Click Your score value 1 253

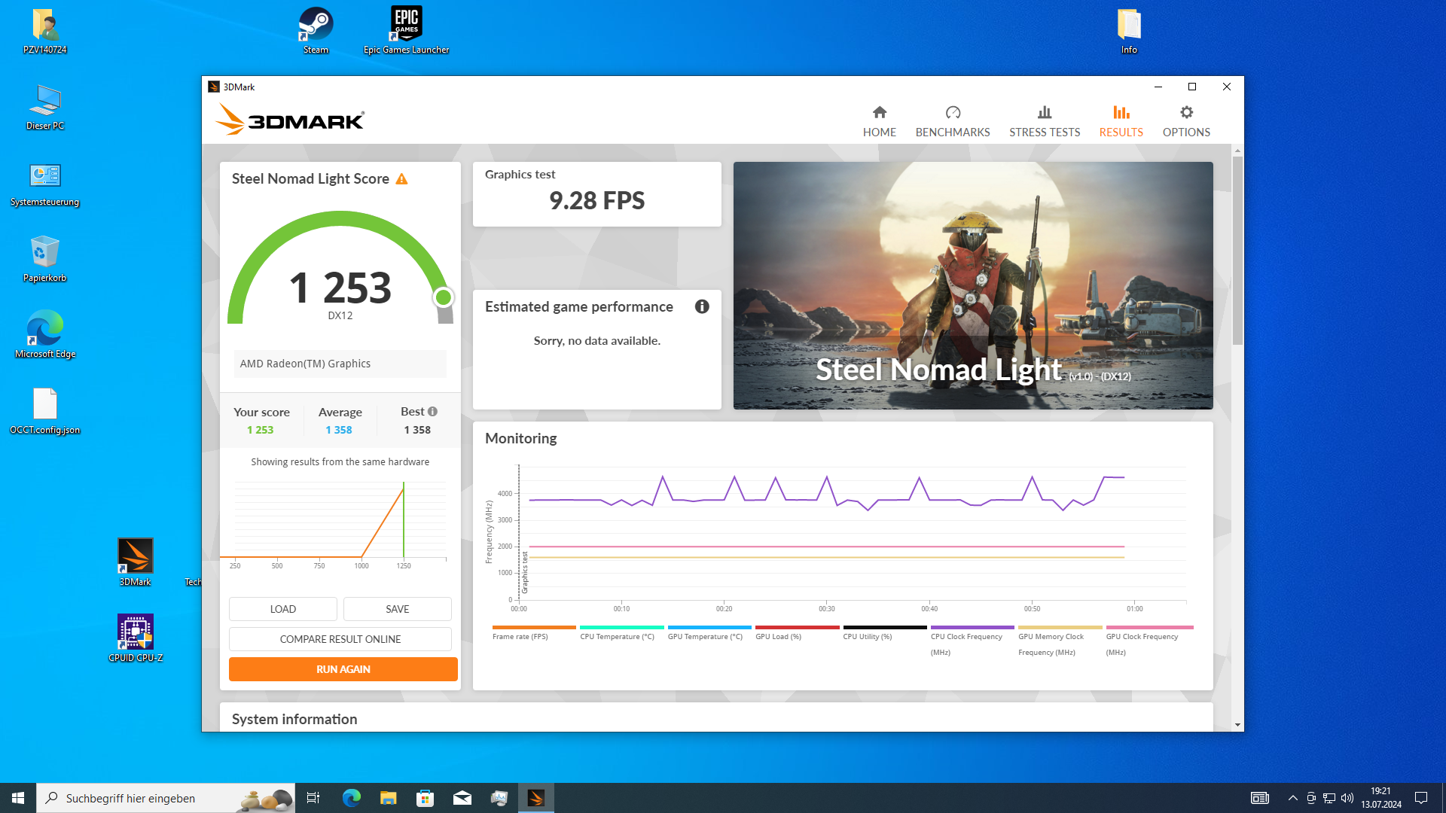point(260,430)
